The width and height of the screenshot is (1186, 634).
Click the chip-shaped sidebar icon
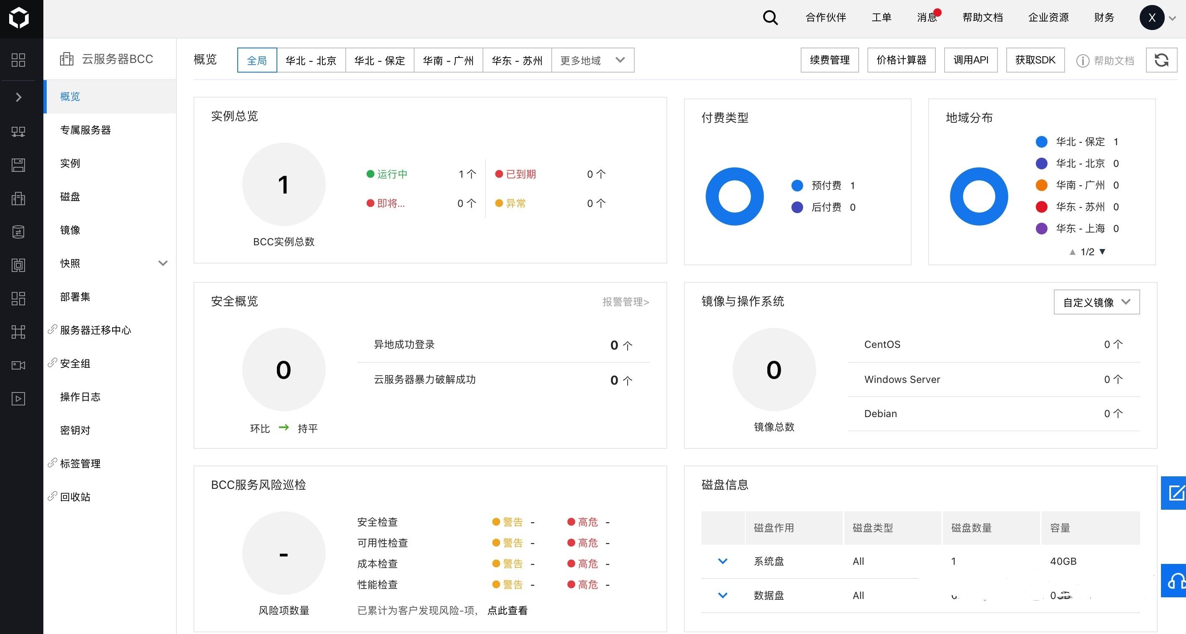[x=18, y=265]
